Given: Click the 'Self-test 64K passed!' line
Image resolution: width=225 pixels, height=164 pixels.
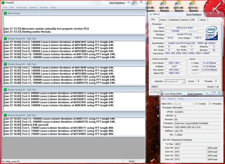Looking at the screenshot, I should (x=26, y=125).
